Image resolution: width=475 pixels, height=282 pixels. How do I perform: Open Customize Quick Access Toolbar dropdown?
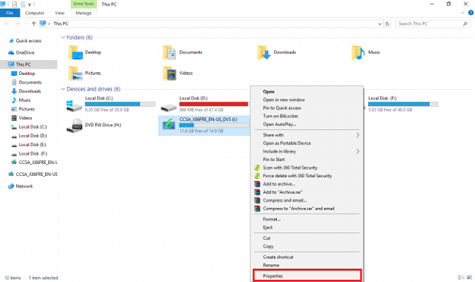click(30, 4)
